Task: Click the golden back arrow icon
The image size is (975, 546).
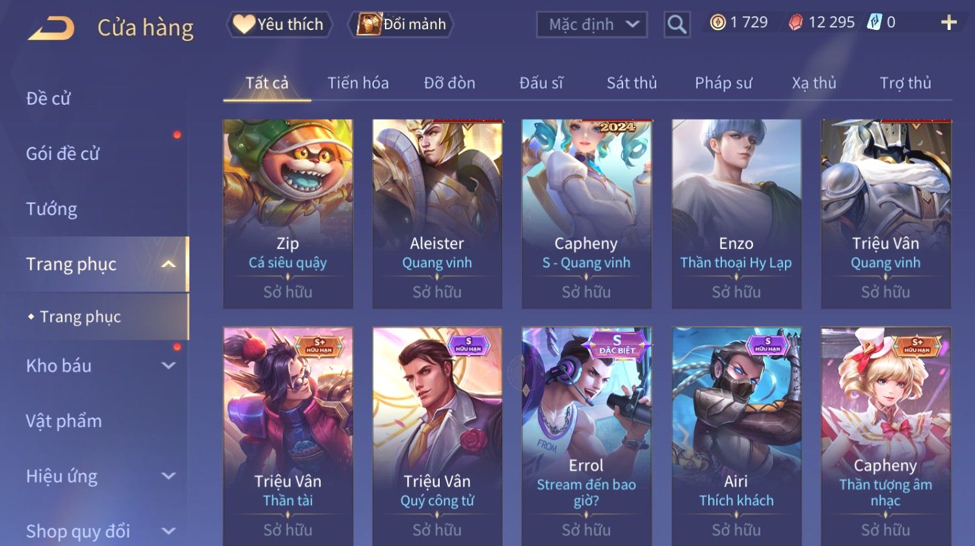Action: click(x=51, y=29)
